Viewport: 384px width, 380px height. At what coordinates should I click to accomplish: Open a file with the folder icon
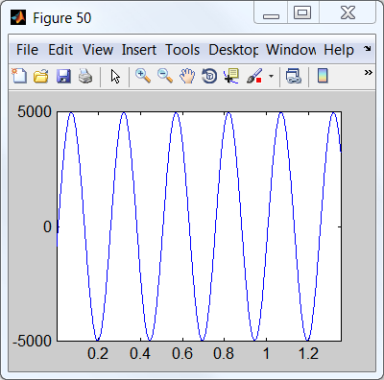[x=41, y=77]
